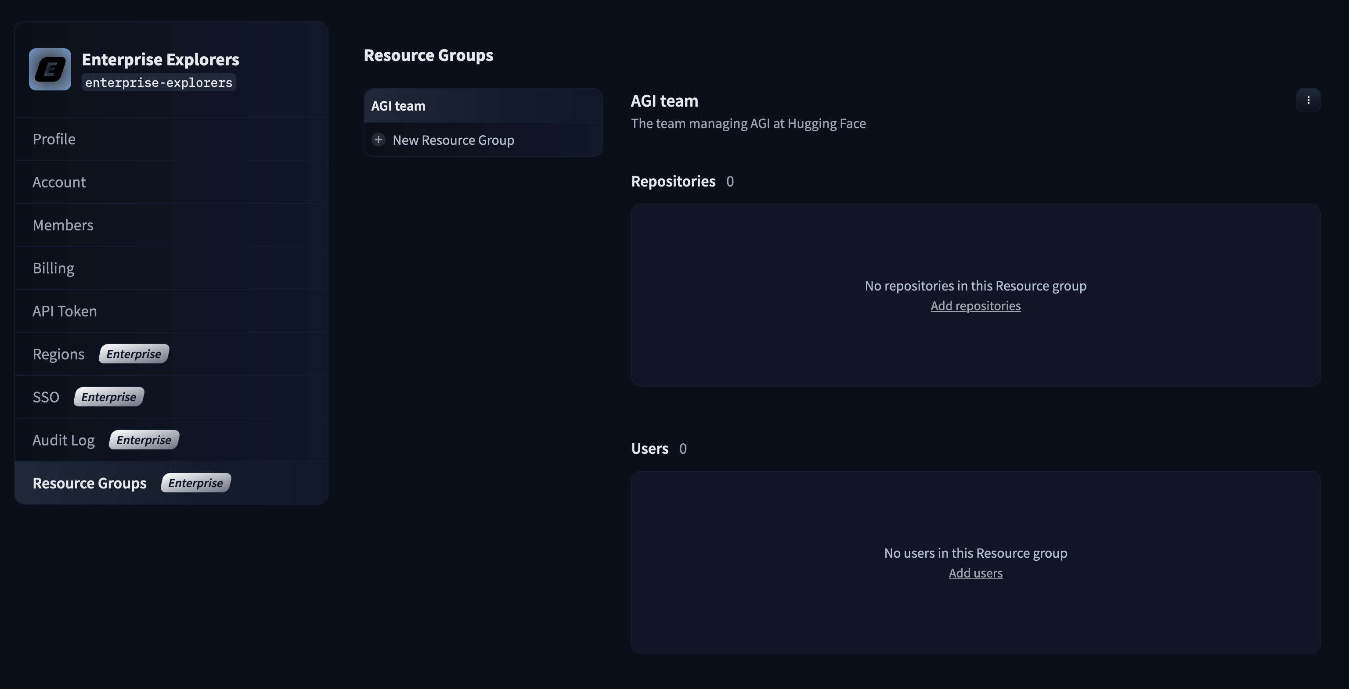Open the AGI team three-dot options menu

tap(1308, 100)
